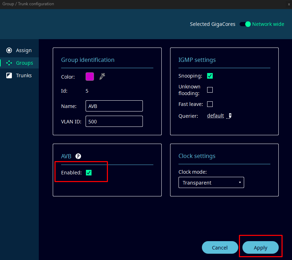The height and width of the screenshot is (260, 292).
Task: Click the default Querier link
Action: point(216,116)
